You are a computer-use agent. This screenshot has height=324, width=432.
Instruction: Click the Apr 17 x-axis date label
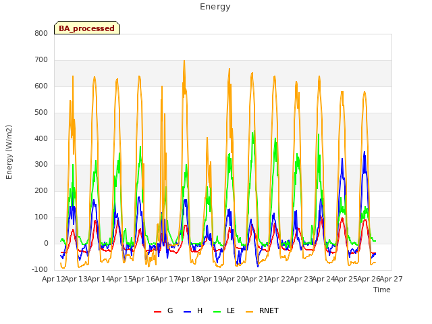click(x=166, y=279)
